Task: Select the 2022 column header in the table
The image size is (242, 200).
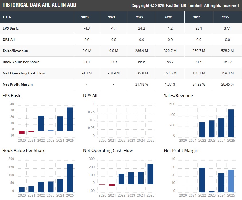Action: (x=140, y=17)
